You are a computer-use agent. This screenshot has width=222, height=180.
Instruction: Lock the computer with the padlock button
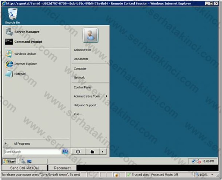[x=92, y=152]
